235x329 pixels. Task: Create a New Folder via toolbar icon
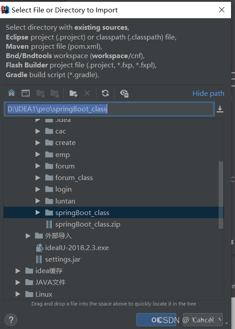(x=73, y=93)
